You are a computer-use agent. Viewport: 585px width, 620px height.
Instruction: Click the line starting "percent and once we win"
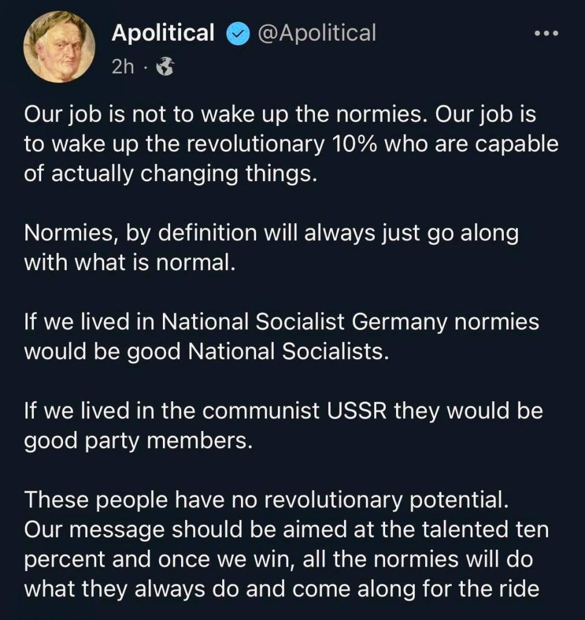[x=279, y=559]
